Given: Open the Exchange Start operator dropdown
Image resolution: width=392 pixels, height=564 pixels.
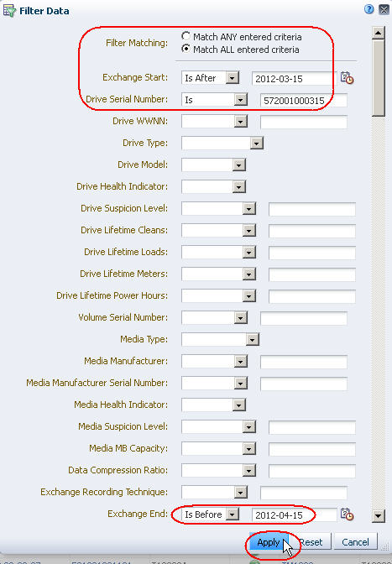Looking at the screenshot, I should [x=210, y=78].
